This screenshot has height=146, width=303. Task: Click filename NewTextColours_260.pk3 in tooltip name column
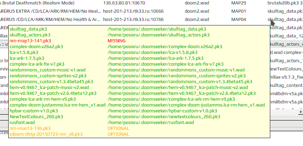click(x=36, y=116)
